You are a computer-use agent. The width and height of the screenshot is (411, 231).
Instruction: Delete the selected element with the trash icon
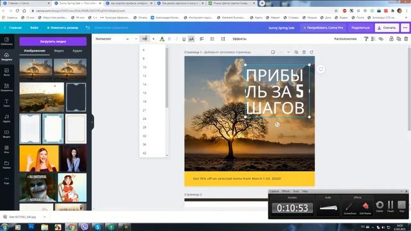406,38
